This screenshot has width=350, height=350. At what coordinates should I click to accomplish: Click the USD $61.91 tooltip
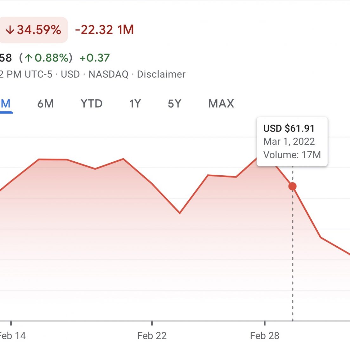[x=292, y=141]
